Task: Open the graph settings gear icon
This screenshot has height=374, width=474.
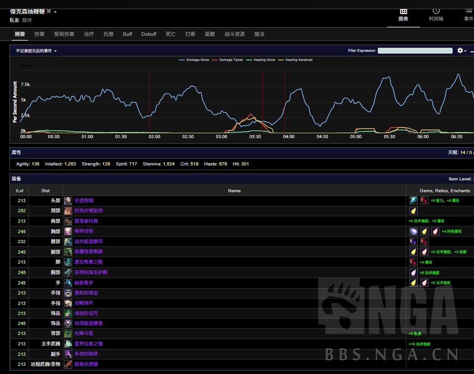Action: click(459, 50)
